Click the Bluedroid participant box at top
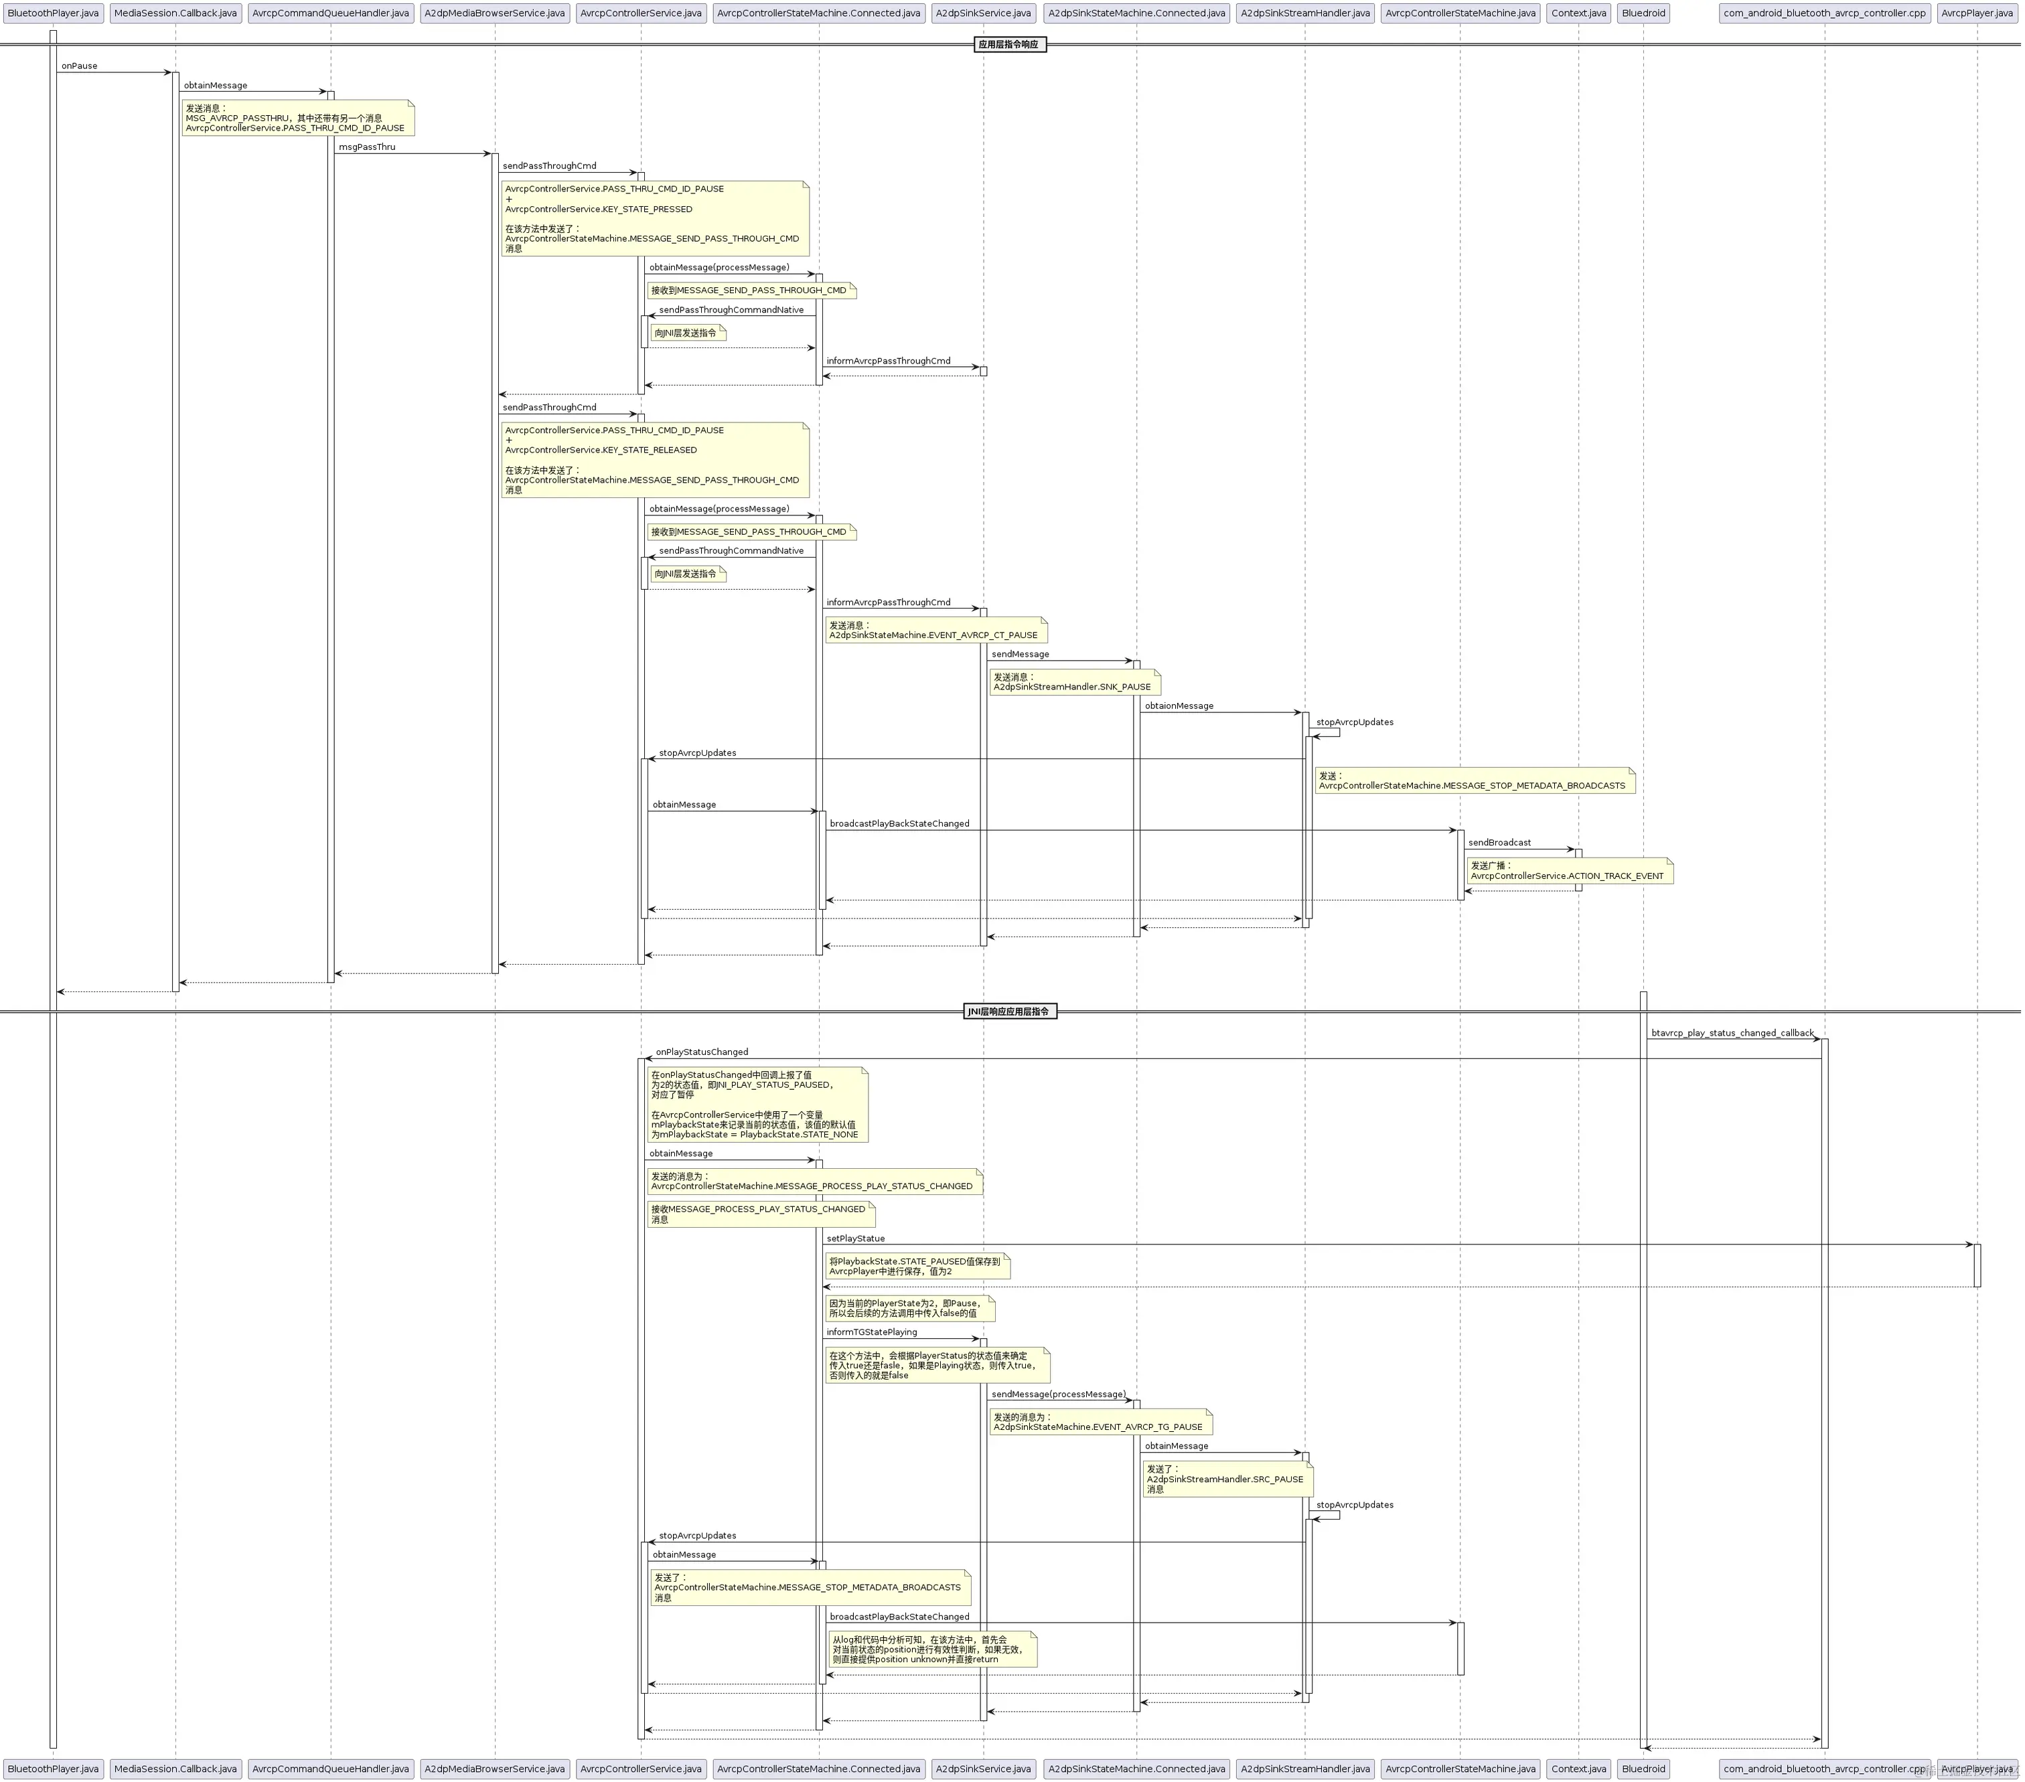Screen dimensions: 2025x1782 (1643, 13)
